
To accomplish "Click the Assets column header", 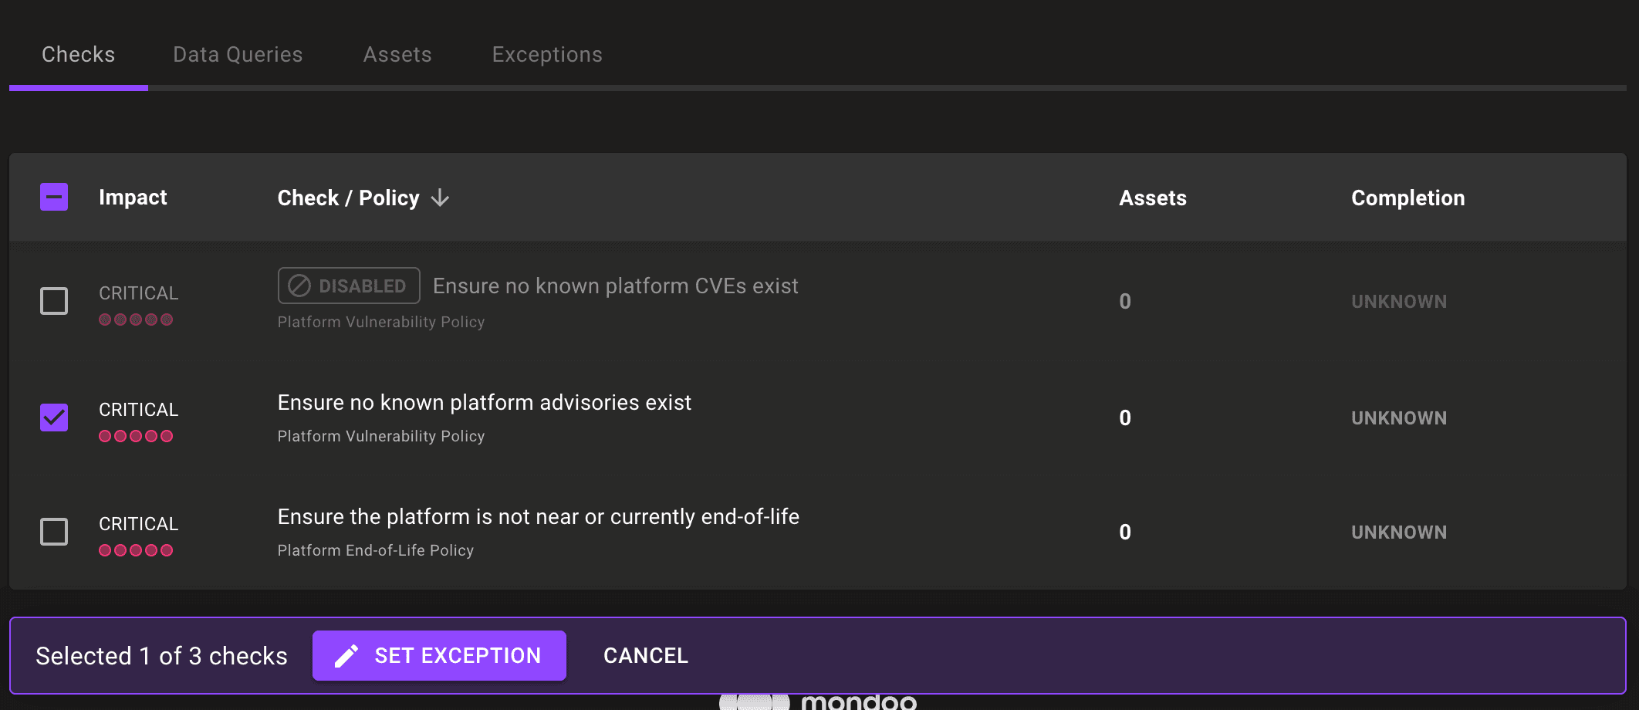I will click(1153, 198).
